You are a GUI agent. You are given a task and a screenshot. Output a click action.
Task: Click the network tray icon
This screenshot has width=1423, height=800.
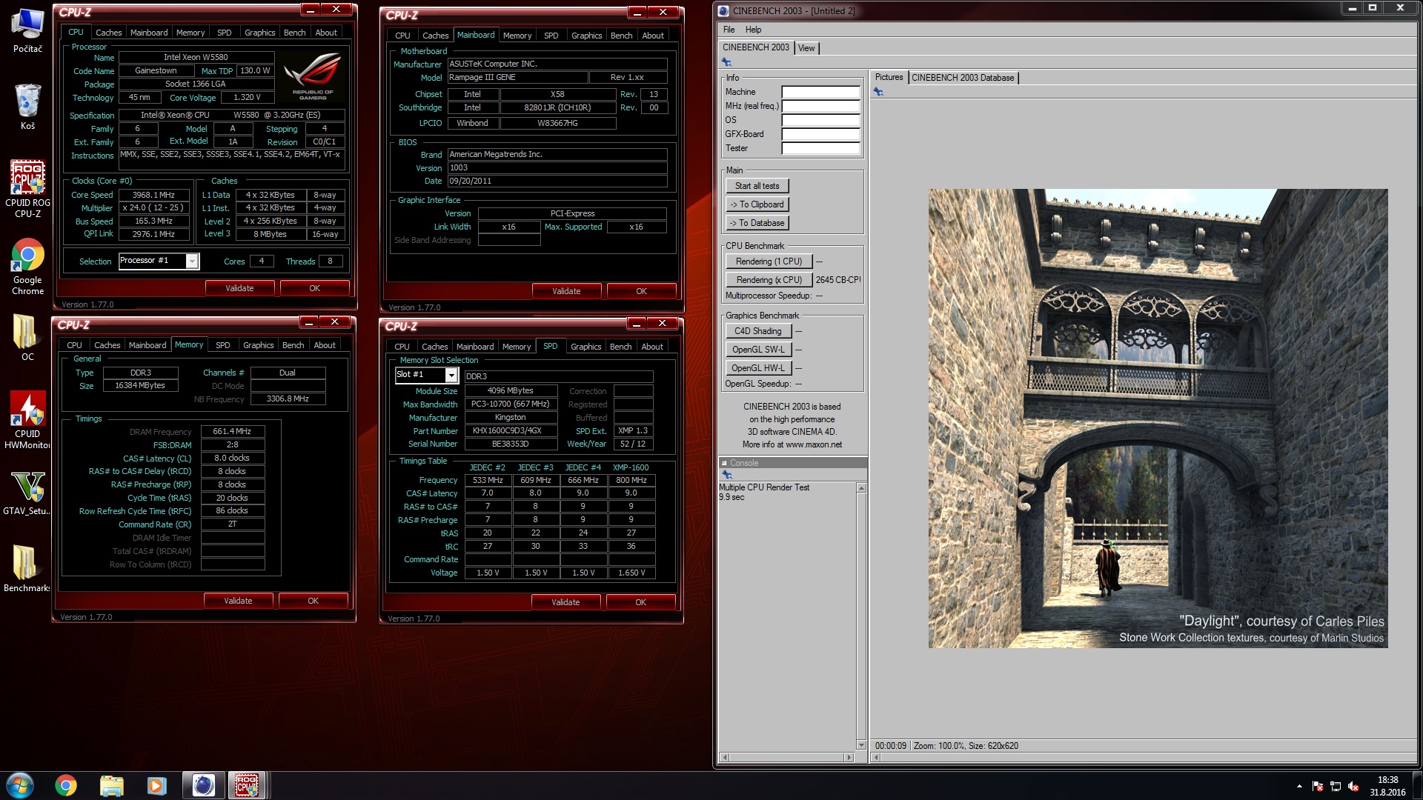1336,787
